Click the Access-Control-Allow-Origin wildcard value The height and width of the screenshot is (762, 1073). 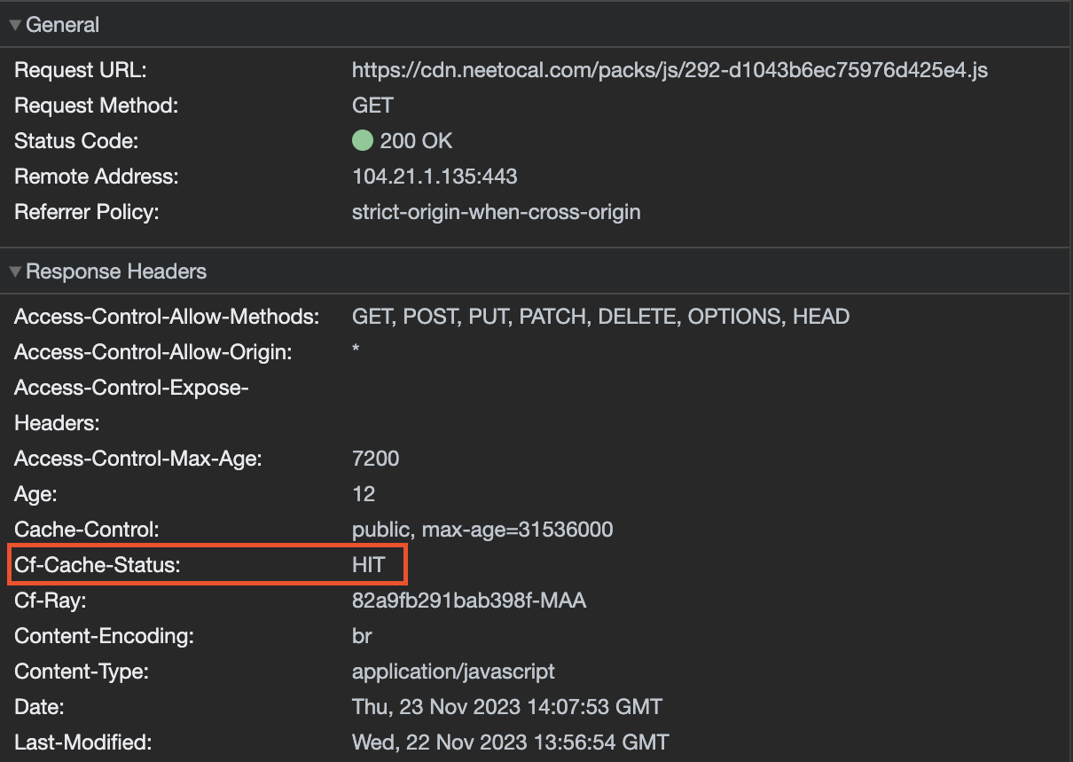click(355, 351)
